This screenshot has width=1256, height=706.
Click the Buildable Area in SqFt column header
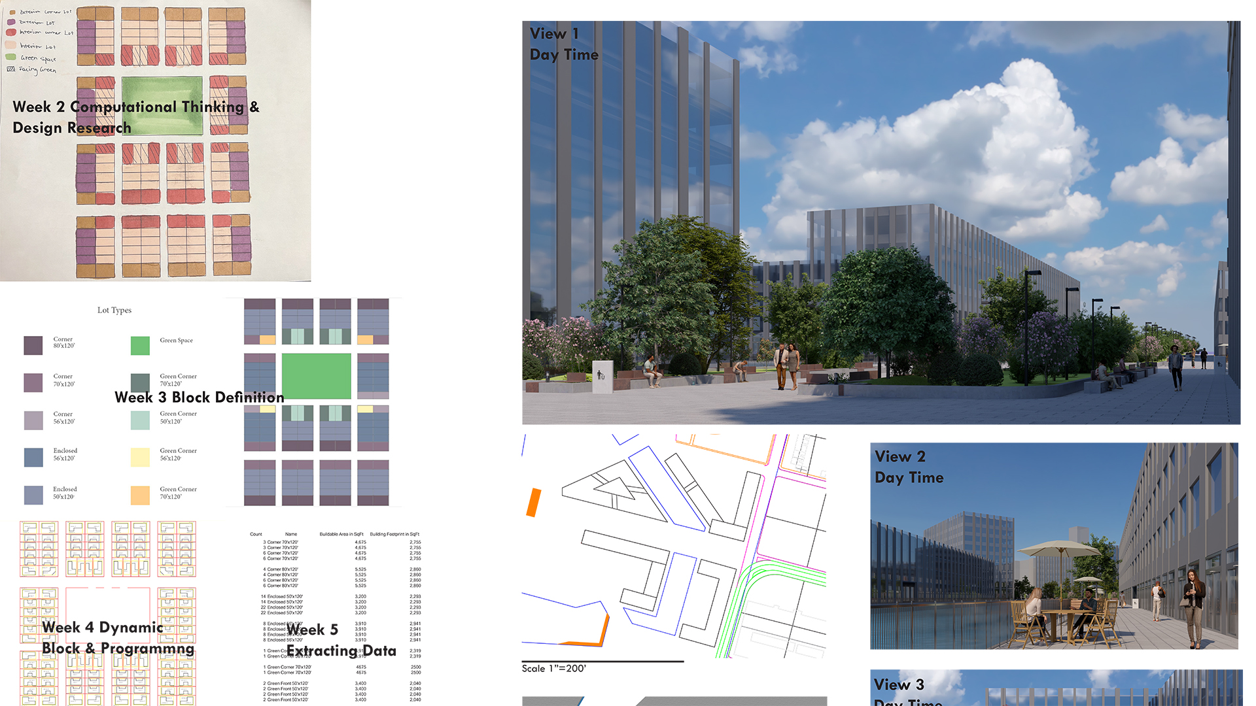[x=341, y=534]
